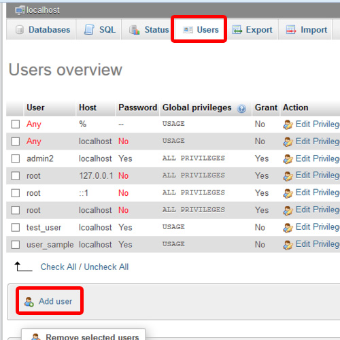This screenshot has width=340, height=340.
Task: Click Check All link
Action: tap(58, 267)
